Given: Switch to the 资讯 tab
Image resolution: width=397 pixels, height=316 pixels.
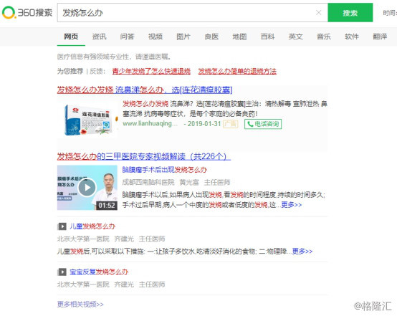Looking at the screenshot, I should point(99,37).
